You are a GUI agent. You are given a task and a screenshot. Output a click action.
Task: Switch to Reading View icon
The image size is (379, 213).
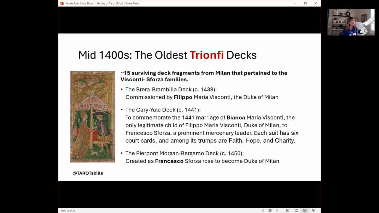(305, 210)
